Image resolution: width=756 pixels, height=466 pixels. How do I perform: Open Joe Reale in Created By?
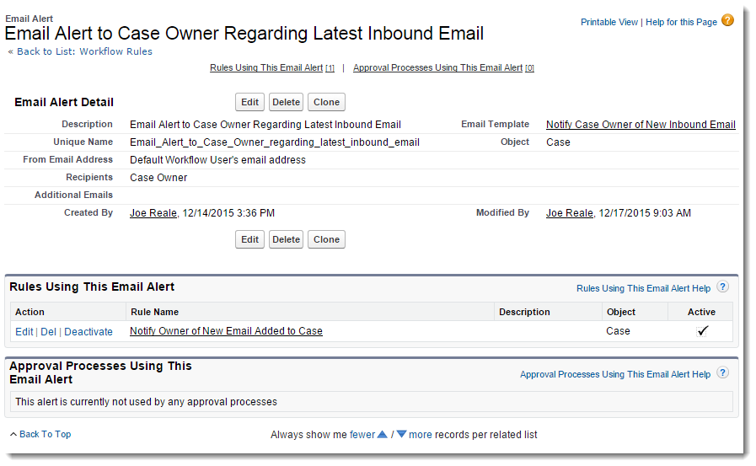click(x=153, y=213)
